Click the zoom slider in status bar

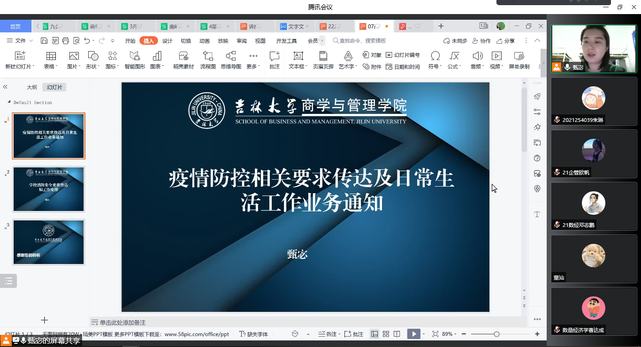[496, 334]
